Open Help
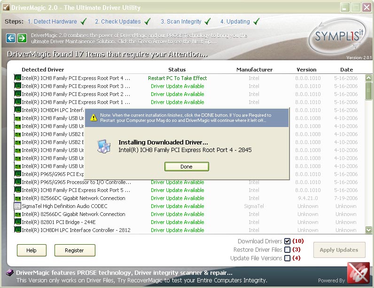This screenshot has width=374, height=288. click(31, 250)
